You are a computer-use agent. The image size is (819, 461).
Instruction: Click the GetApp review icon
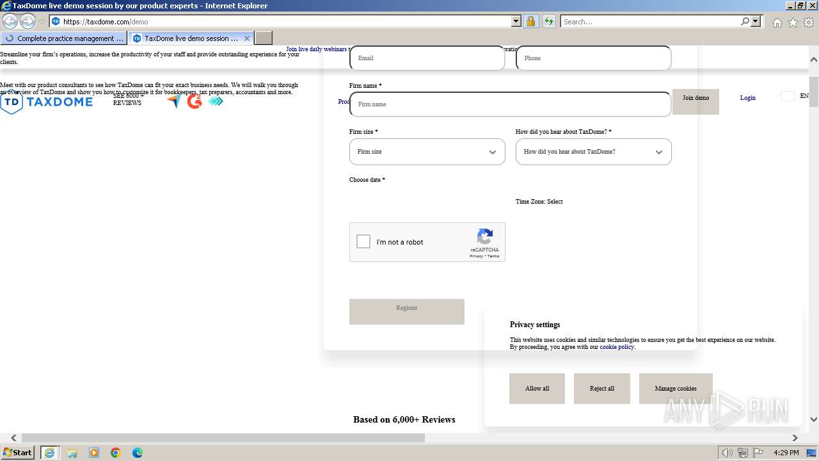[216, 101]
